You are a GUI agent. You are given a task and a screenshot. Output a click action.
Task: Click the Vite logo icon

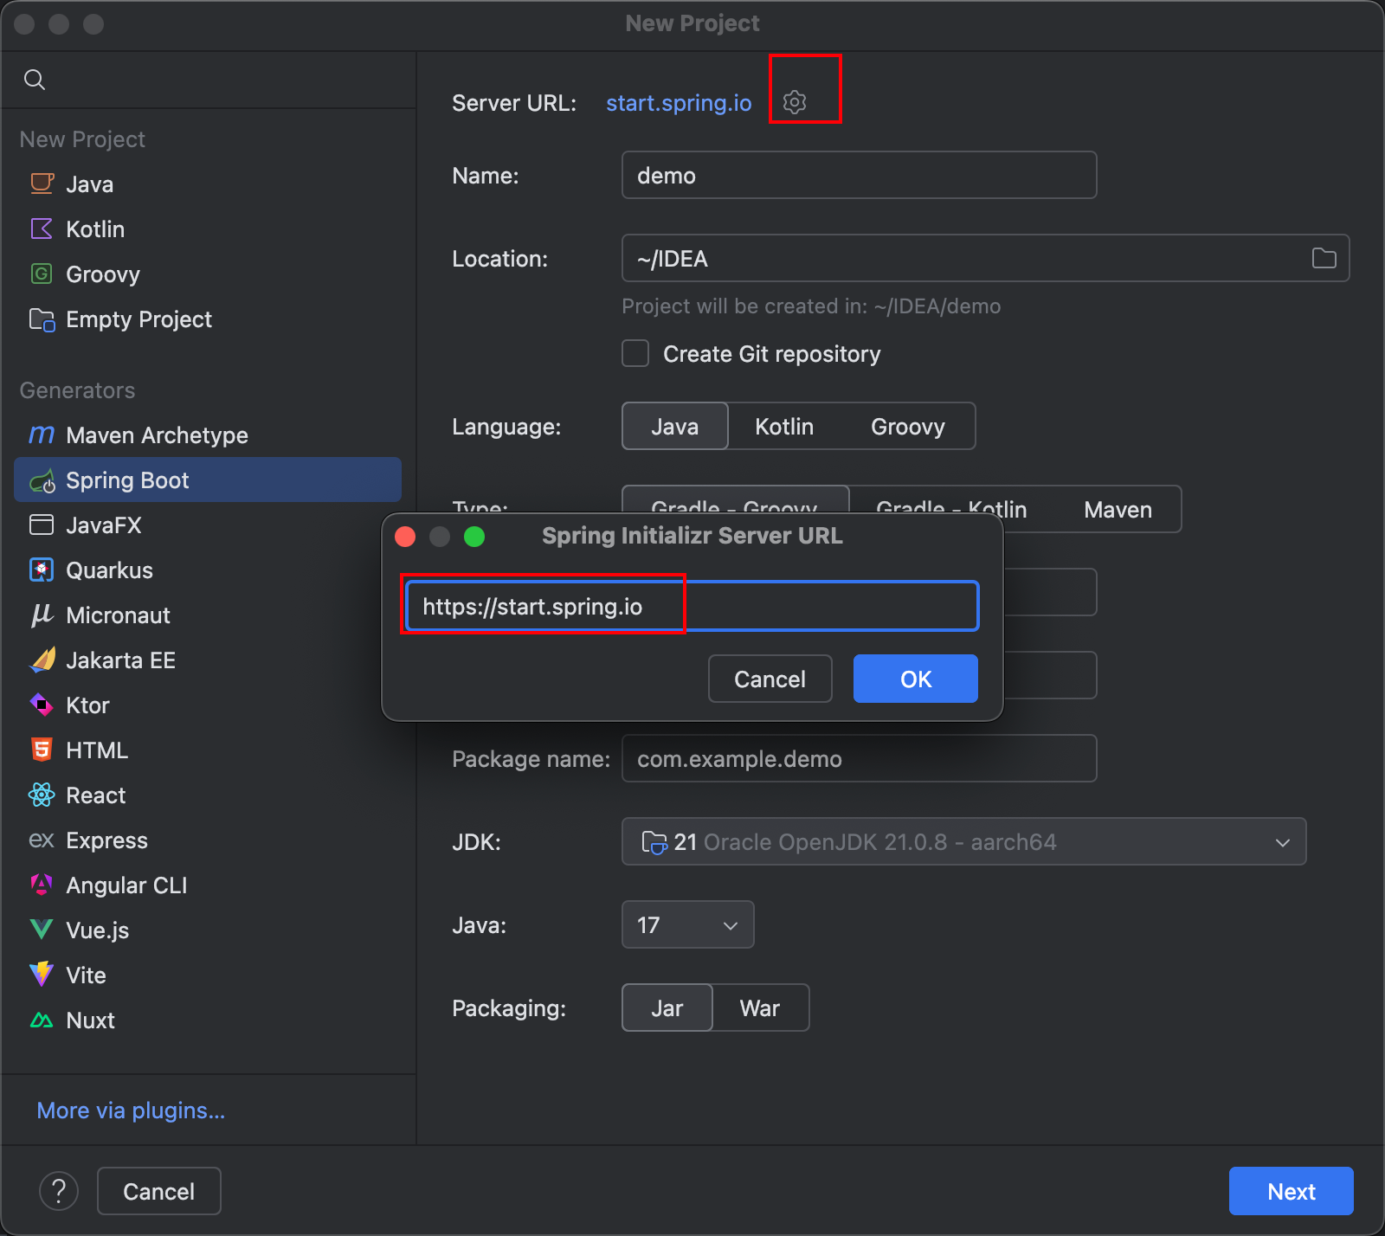[42, 975]
